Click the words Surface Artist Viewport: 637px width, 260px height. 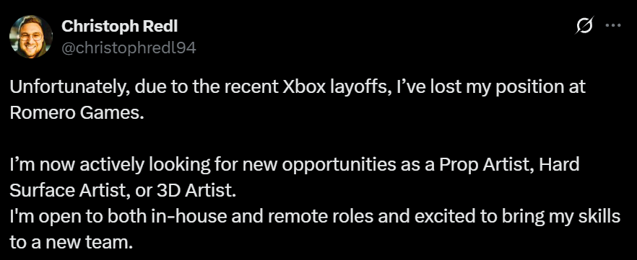pos(66,191)
